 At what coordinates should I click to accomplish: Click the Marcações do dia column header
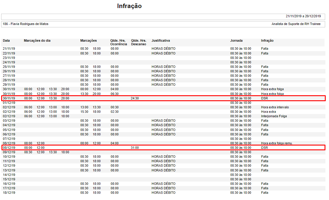pyautogui.click(x=37, y=40)
